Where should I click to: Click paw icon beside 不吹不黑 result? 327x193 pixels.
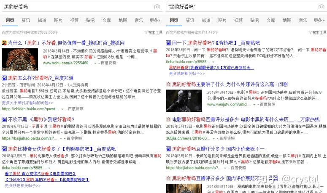tap(4, 119)
